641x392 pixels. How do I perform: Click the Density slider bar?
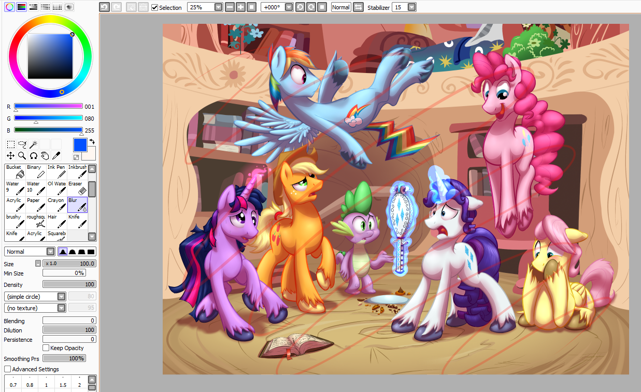point(69,284)
